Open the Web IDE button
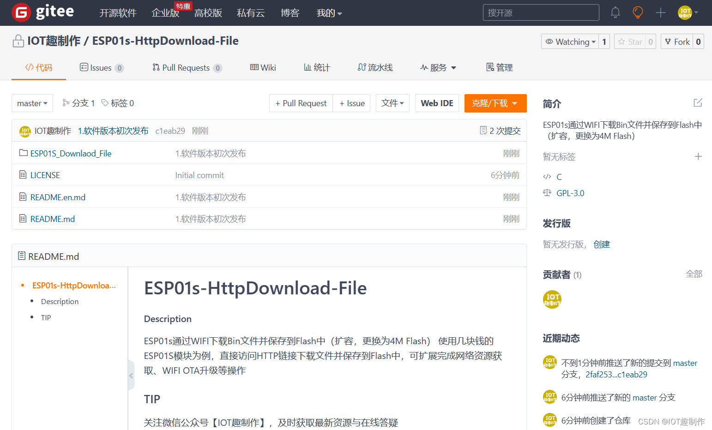Screen dimensions: 712x430 (x=437, y=103)
